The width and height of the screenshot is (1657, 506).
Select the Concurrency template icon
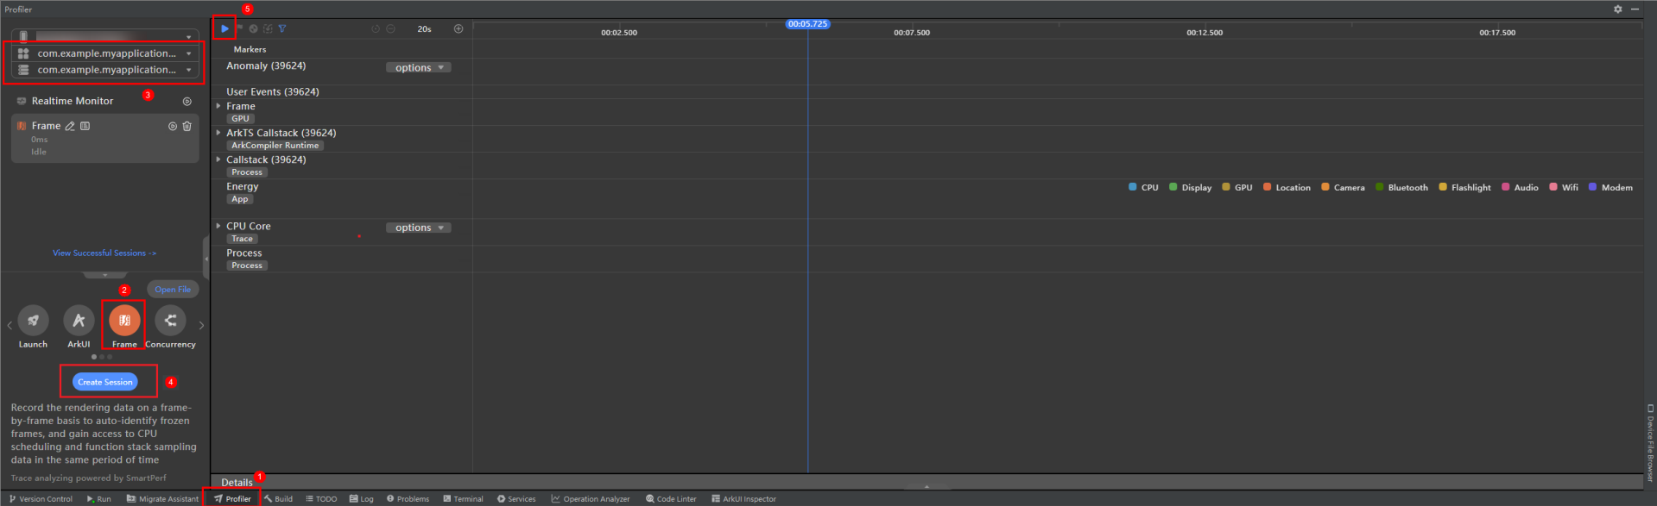pyautogui.click(x=170, y=321)
